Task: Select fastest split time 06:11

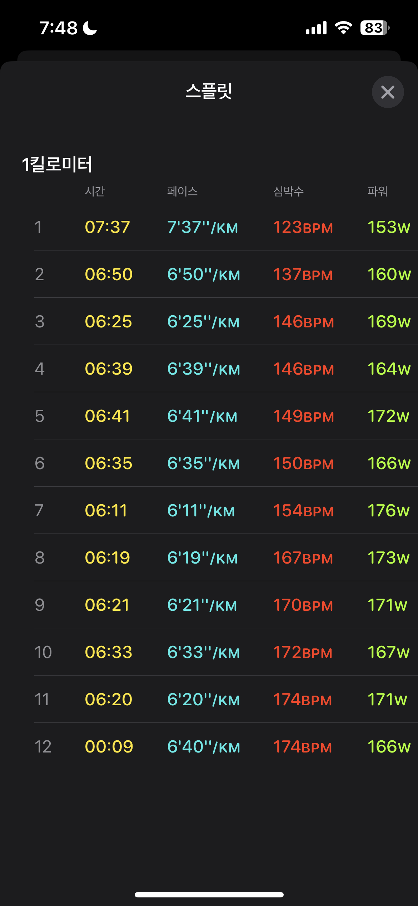Action: [x=106, y=511]
